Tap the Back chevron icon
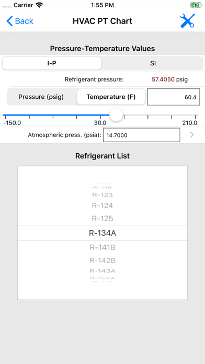 pos(9,21)
